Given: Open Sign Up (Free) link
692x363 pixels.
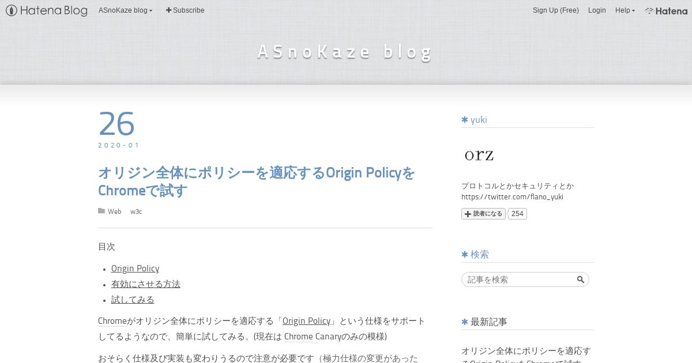Looking at the screenshot, I should (x=555, y=10).
